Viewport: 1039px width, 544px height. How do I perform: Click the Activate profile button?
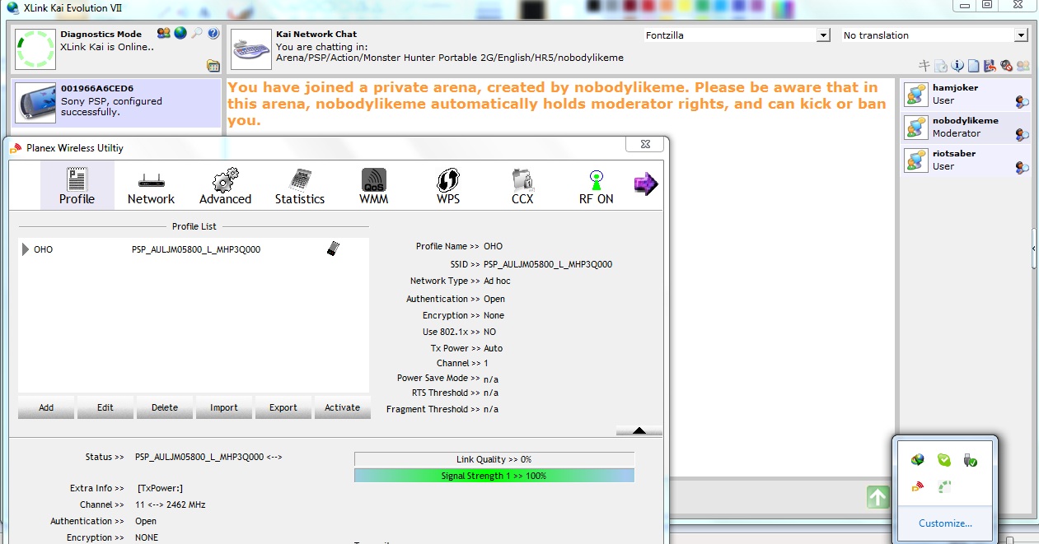click(x=343, y=407)
